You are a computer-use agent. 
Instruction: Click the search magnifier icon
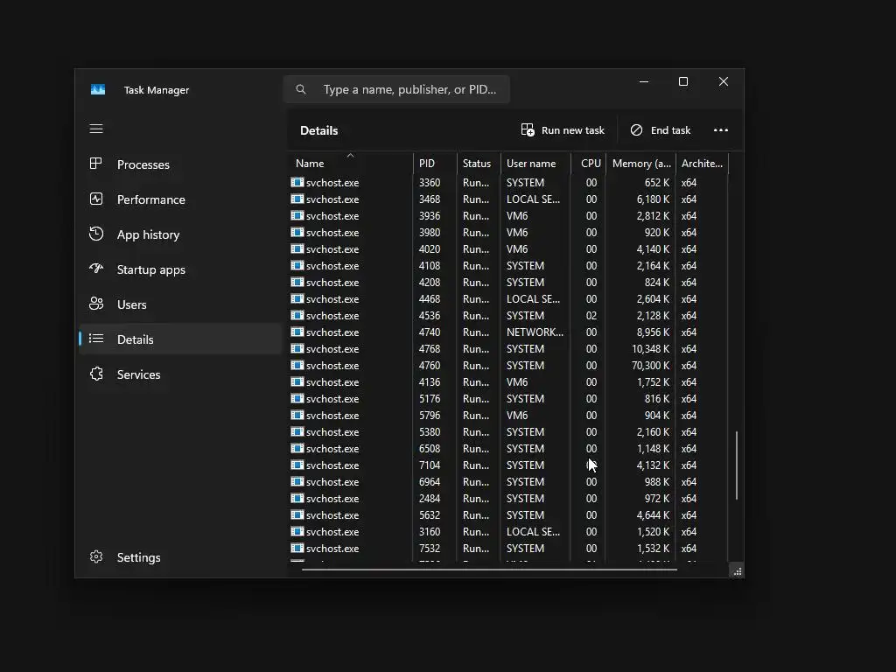tap(301, 89)
